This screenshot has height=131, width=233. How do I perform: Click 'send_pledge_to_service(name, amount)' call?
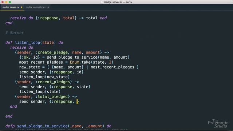(88, 57)
